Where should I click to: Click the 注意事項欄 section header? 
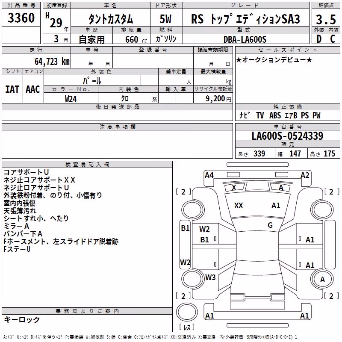(x=117, y=127)
